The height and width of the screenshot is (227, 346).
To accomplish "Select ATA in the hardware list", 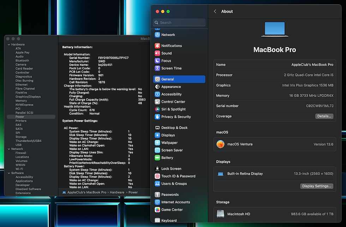I will tap(18, 48).
